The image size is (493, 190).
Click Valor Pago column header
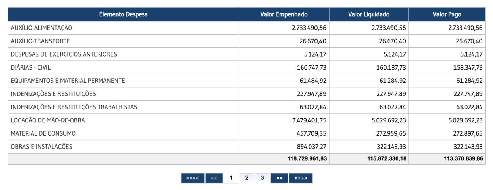point(447,14)
